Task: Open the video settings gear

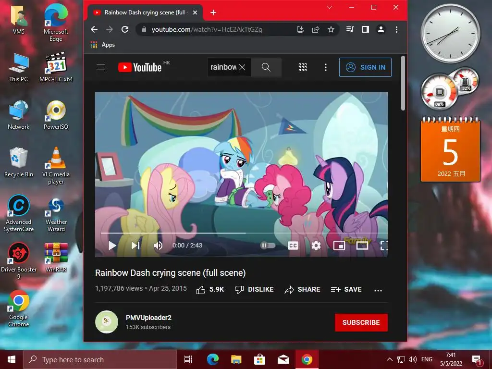Action: coord(316,246)
